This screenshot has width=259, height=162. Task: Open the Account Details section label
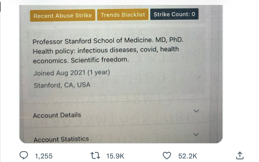(x=57, y=115)
